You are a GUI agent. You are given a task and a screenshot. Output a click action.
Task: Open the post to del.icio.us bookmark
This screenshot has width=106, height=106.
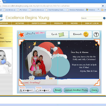pos(36,10)
